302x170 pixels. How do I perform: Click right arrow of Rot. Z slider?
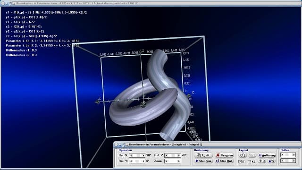(x=179, y=155)
